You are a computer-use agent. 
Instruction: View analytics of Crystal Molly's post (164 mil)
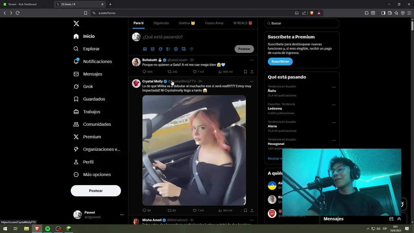(225, 210)
